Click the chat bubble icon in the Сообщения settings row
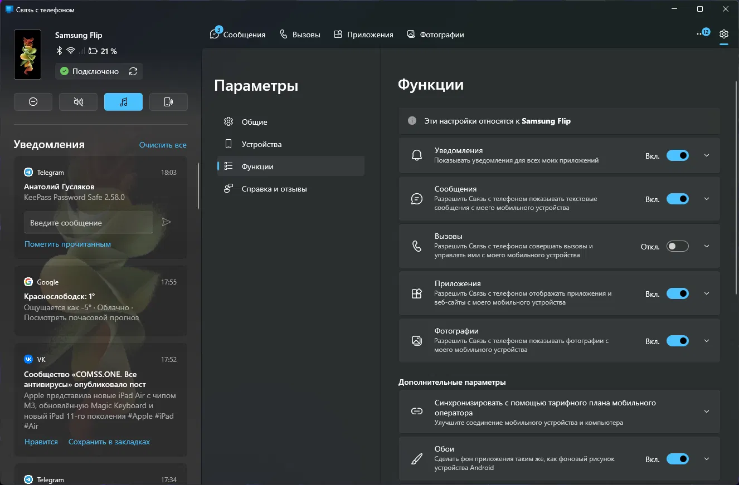The width and height of the screenshot is (739, 485). (x=416, y=199)
